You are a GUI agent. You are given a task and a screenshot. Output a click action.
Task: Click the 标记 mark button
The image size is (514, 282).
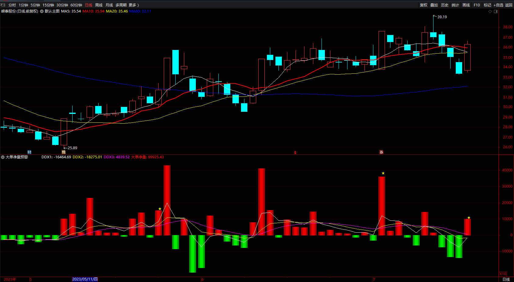[487, 5]
